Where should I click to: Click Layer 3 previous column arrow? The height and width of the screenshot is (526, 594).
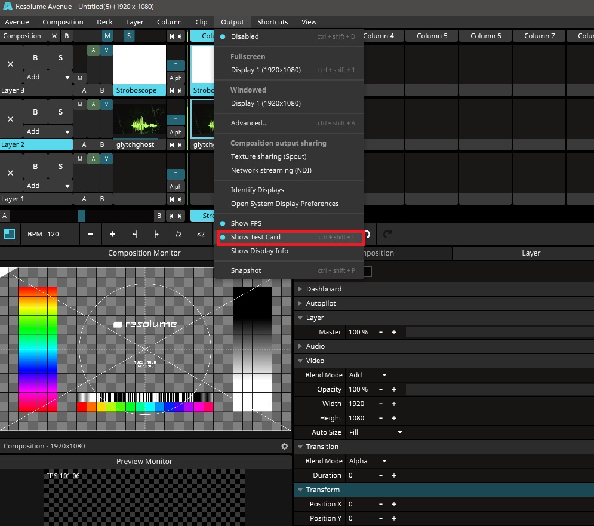tap(171, 91)
